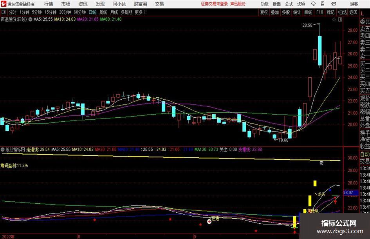Open 多周期 multi-period view
This screenshot has height=239, width=370.
(x=126, y=12)
